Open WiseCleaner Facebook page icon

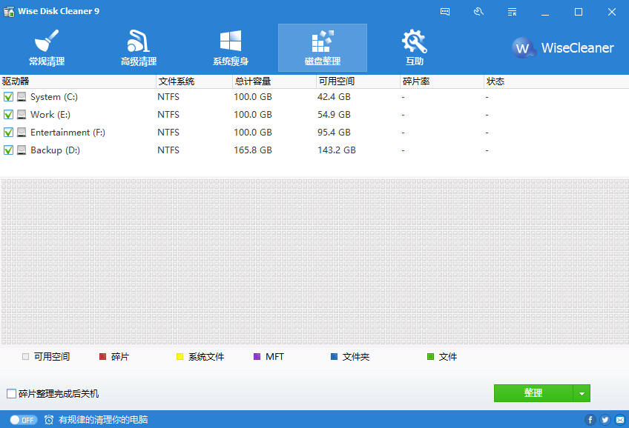click(x=590, y=418)
